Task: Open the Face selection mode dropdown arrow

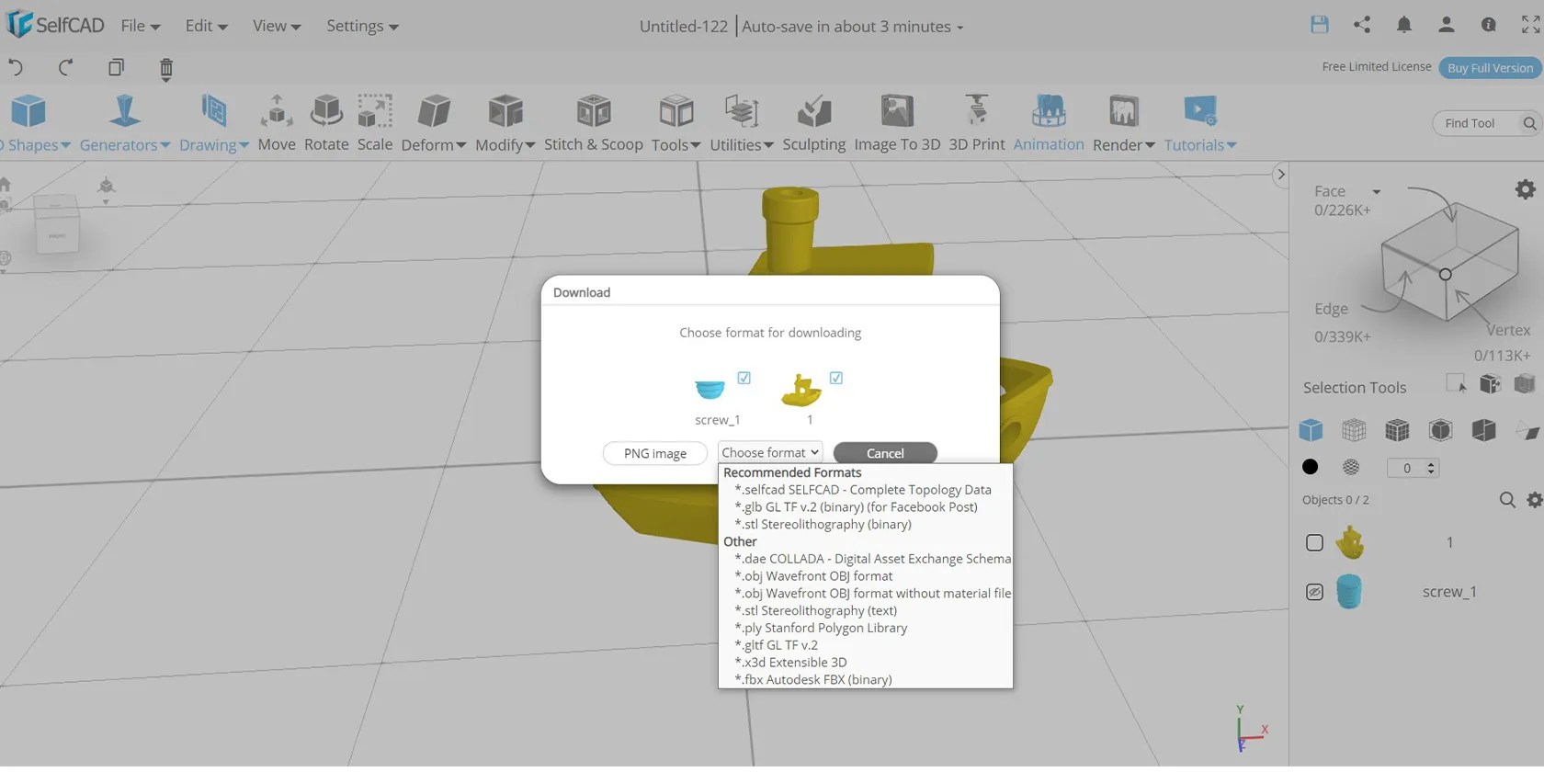Action: (1377, 191)
